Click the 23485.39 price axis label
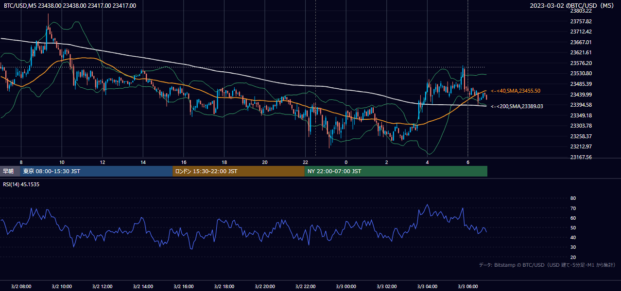The width and height of the screenshot is (621, 291). point(581,84)
